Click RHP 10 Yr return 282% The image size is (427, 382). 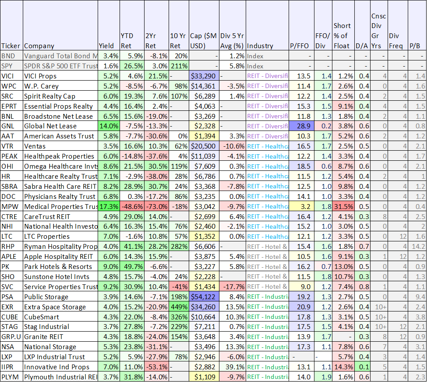coord(179,247)
